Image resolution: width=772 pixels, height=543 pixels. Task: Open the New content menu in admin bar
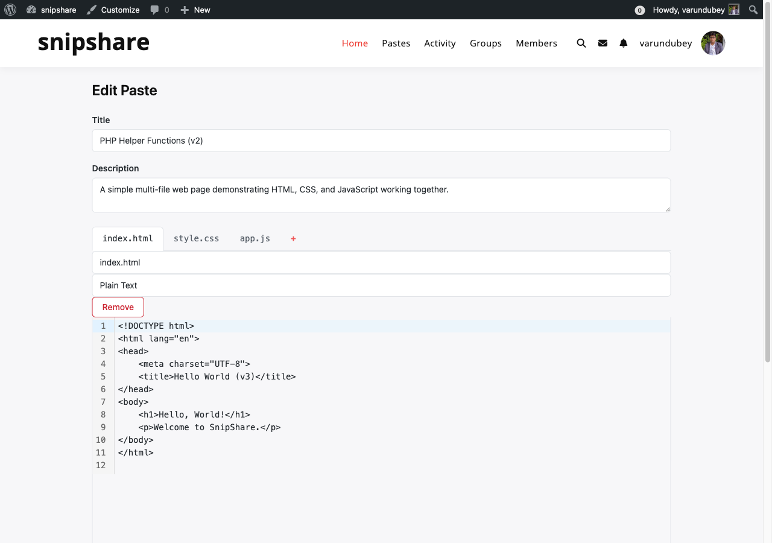[x=195, y=10]
